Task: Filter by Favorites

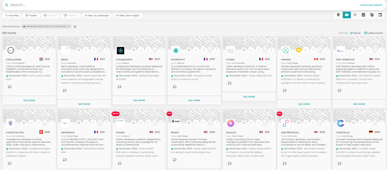Action: pos(12,15)
